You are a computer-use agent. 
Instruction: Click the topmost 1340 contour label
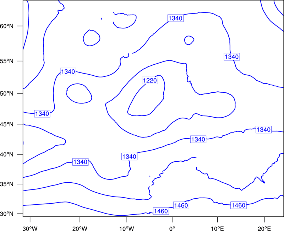point(175,18)
